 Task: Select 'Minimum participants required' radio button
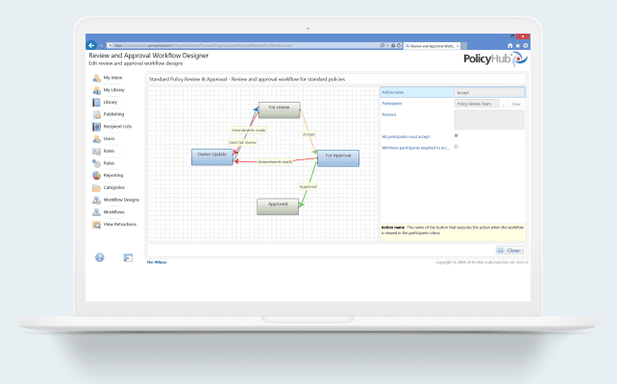(456, 147)
